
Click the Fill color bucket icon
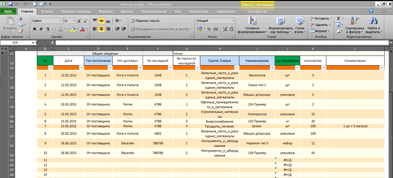pyautogui.click(x=73, y=29)
